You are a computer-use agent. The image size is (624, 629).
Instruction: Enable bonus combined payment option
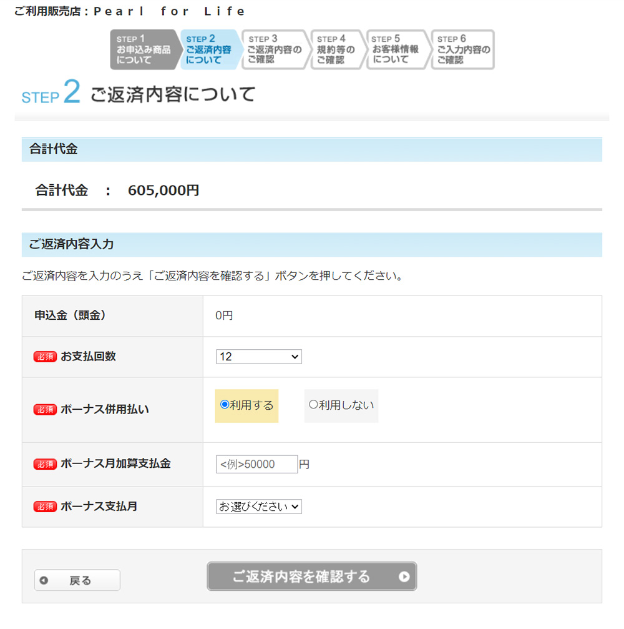pyautogui.click(x=223, y=405)
